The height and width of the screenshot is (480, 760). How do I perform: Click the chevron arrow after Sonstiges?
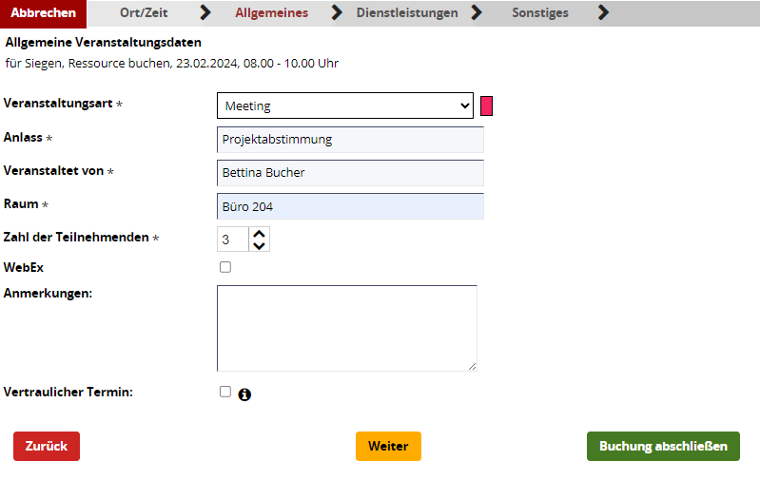point(603,12)
